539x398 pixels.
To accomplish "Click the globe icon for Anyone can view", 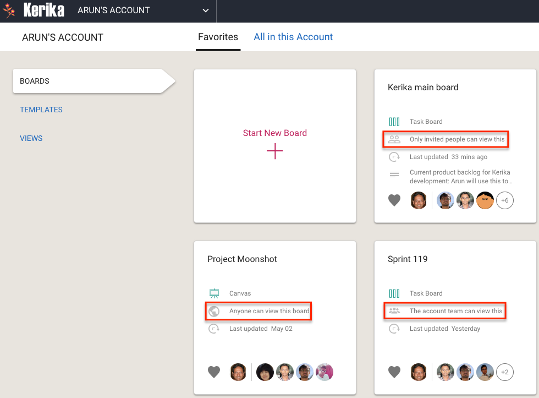I will point(214,311).
